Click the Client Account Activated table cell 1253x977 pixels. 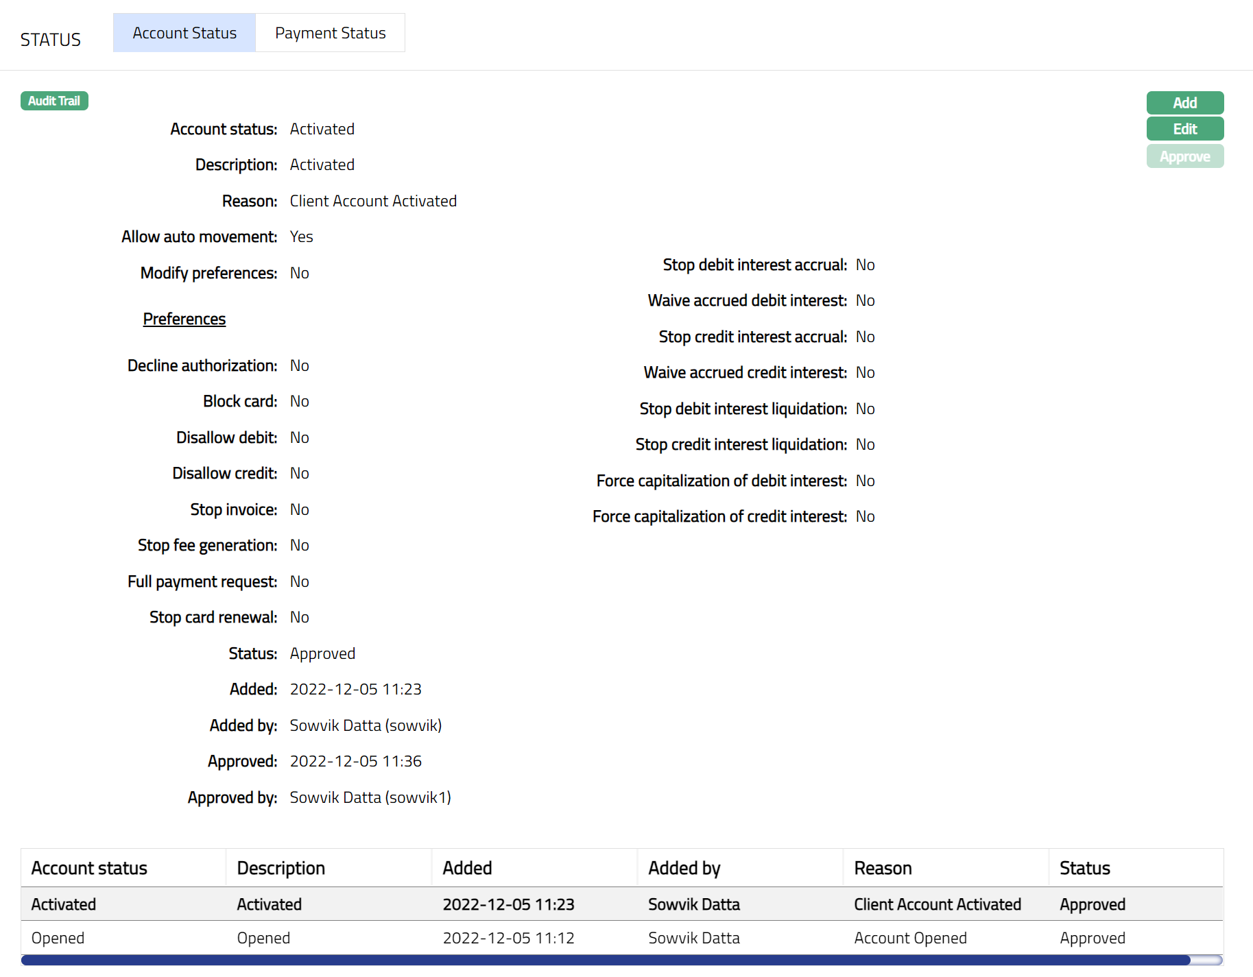click(937, 904)
